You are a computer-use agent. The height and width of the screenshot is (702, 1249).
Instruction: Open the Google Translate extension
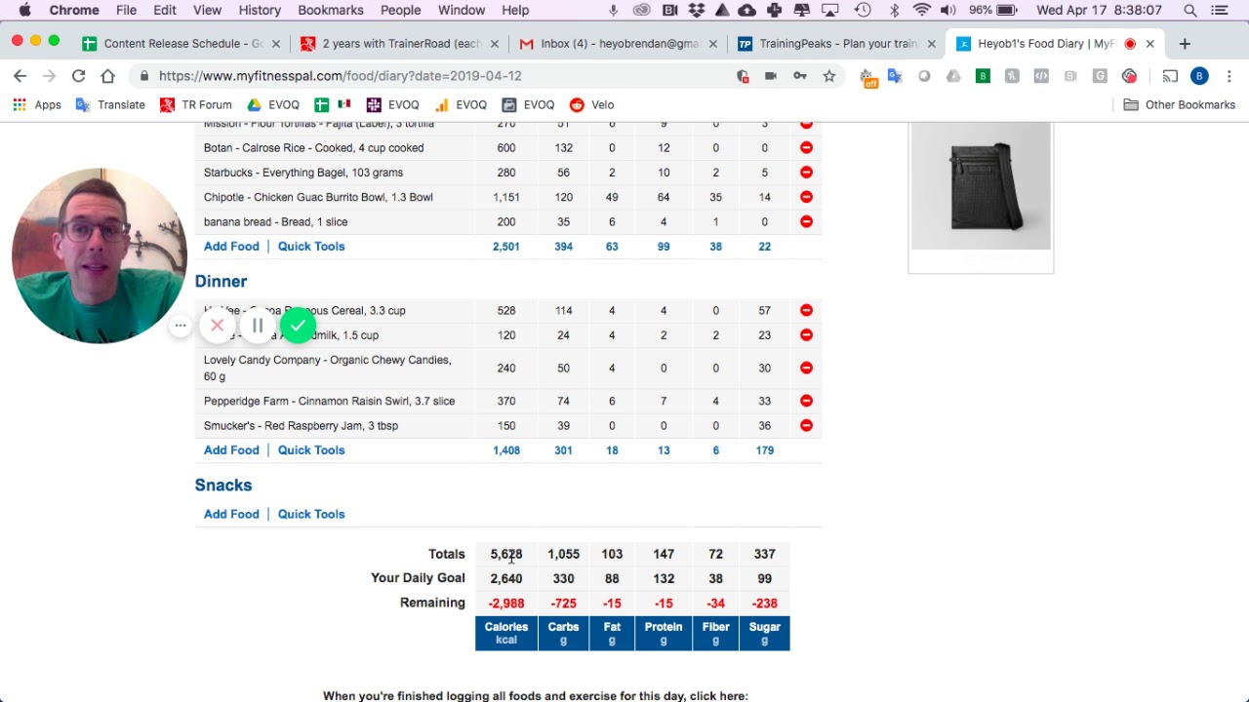coord(895,76)
